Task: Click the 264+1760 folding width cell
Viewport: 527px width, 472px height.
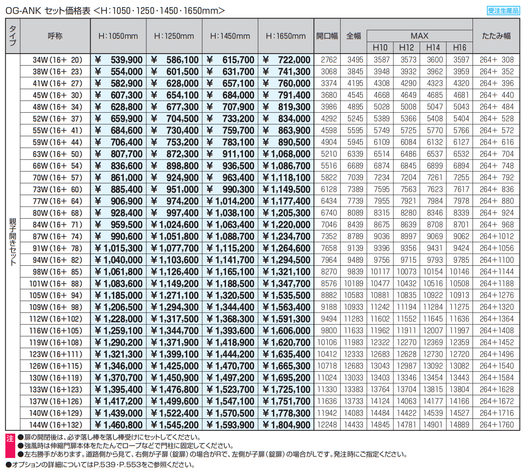Action: point(496,425)
